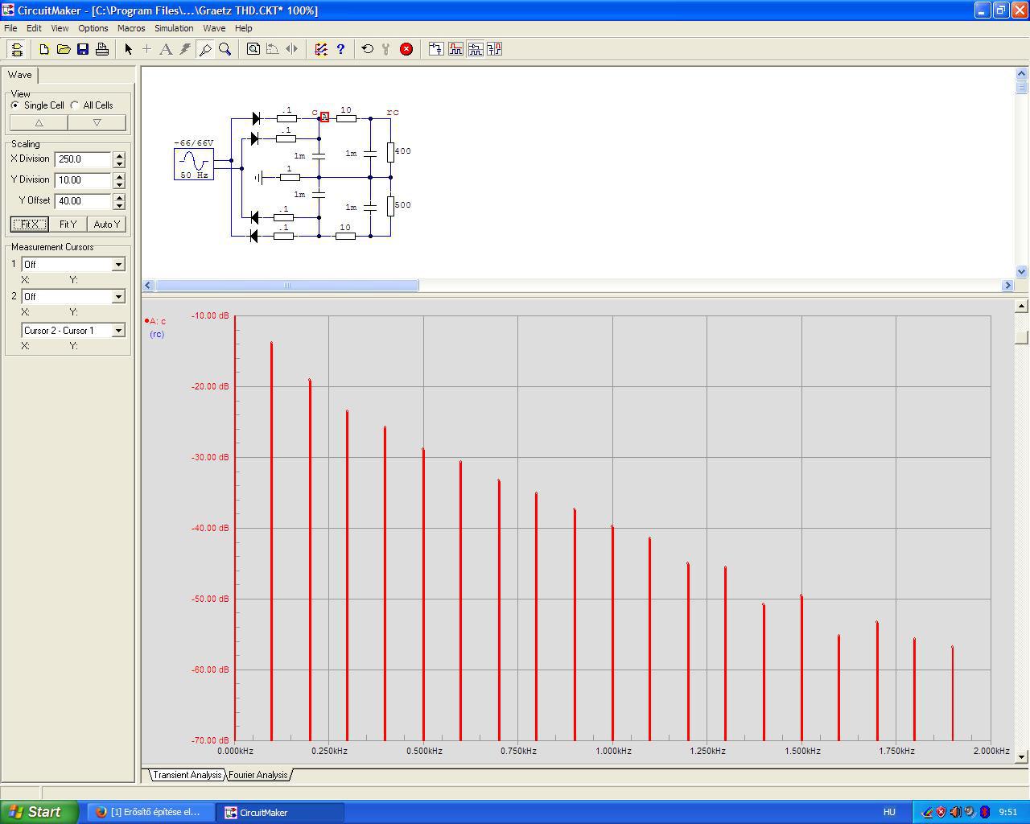Save the circuit with floppy icon
This screenshot has height=824, width=1030.
coord(83,49)
